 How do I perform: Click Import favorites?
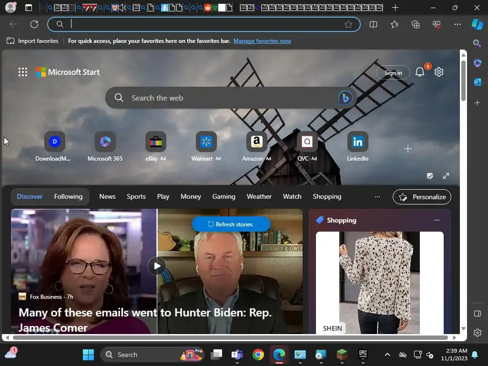tap(32, 41)
